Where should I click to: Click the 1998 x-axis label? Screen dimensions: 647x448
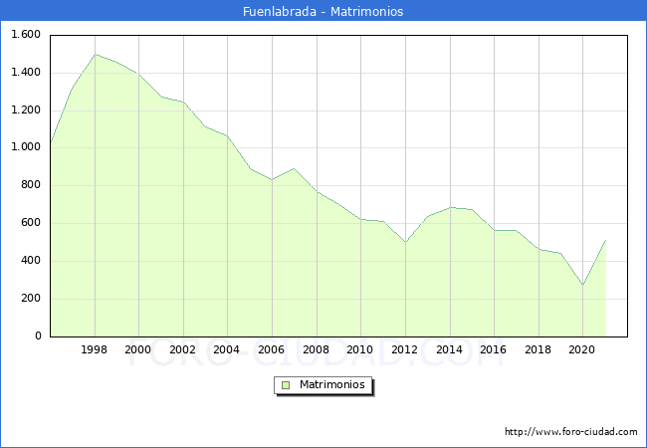coord(94,349)
